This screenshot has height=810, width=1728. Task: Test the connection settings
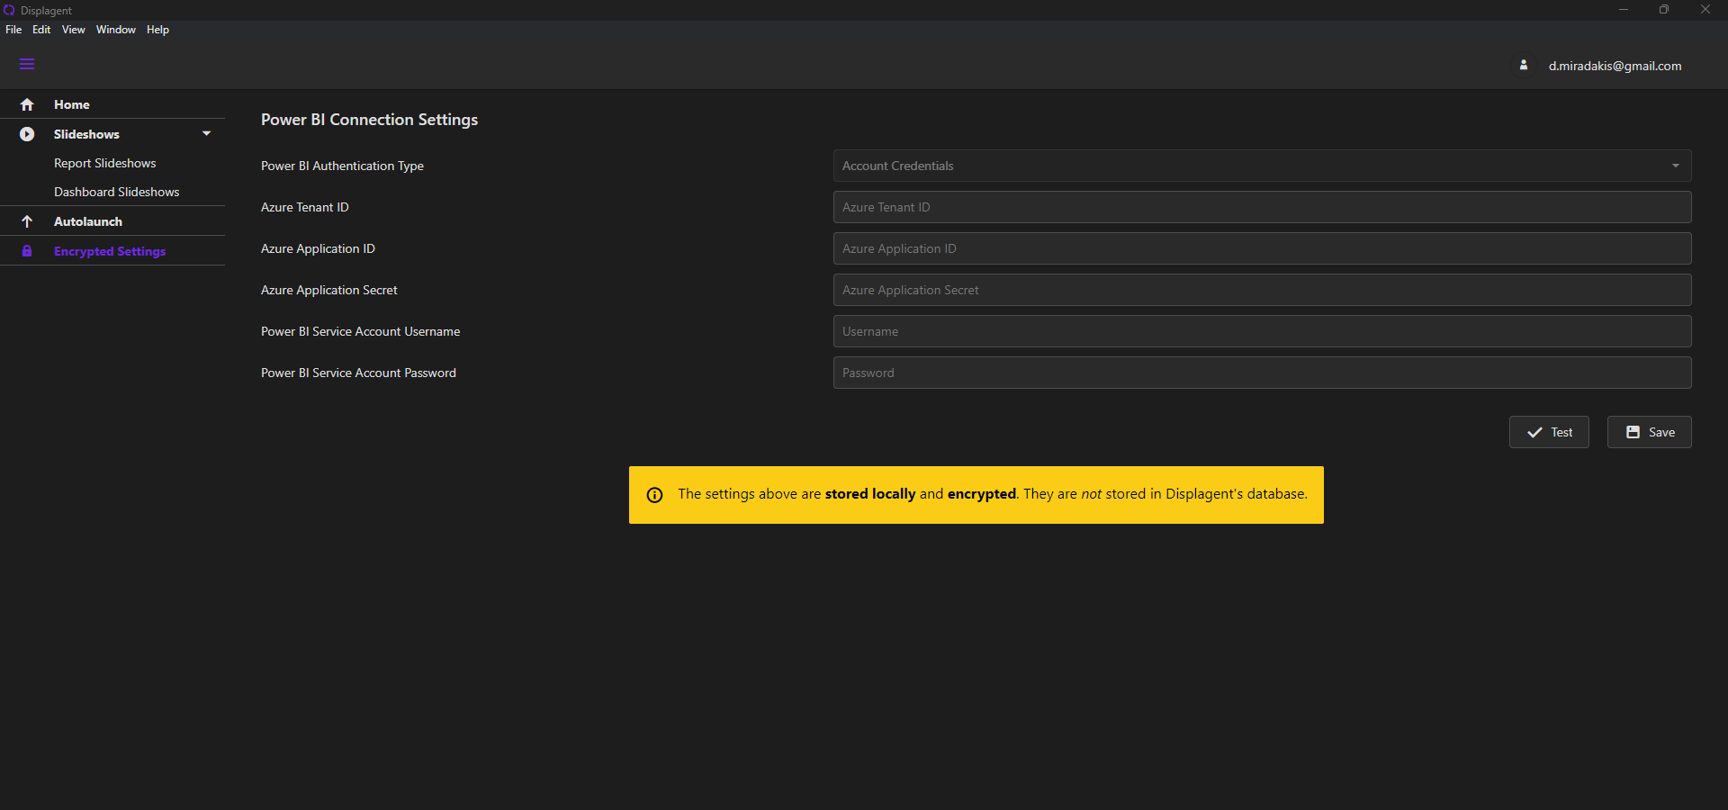(1549, 432)
